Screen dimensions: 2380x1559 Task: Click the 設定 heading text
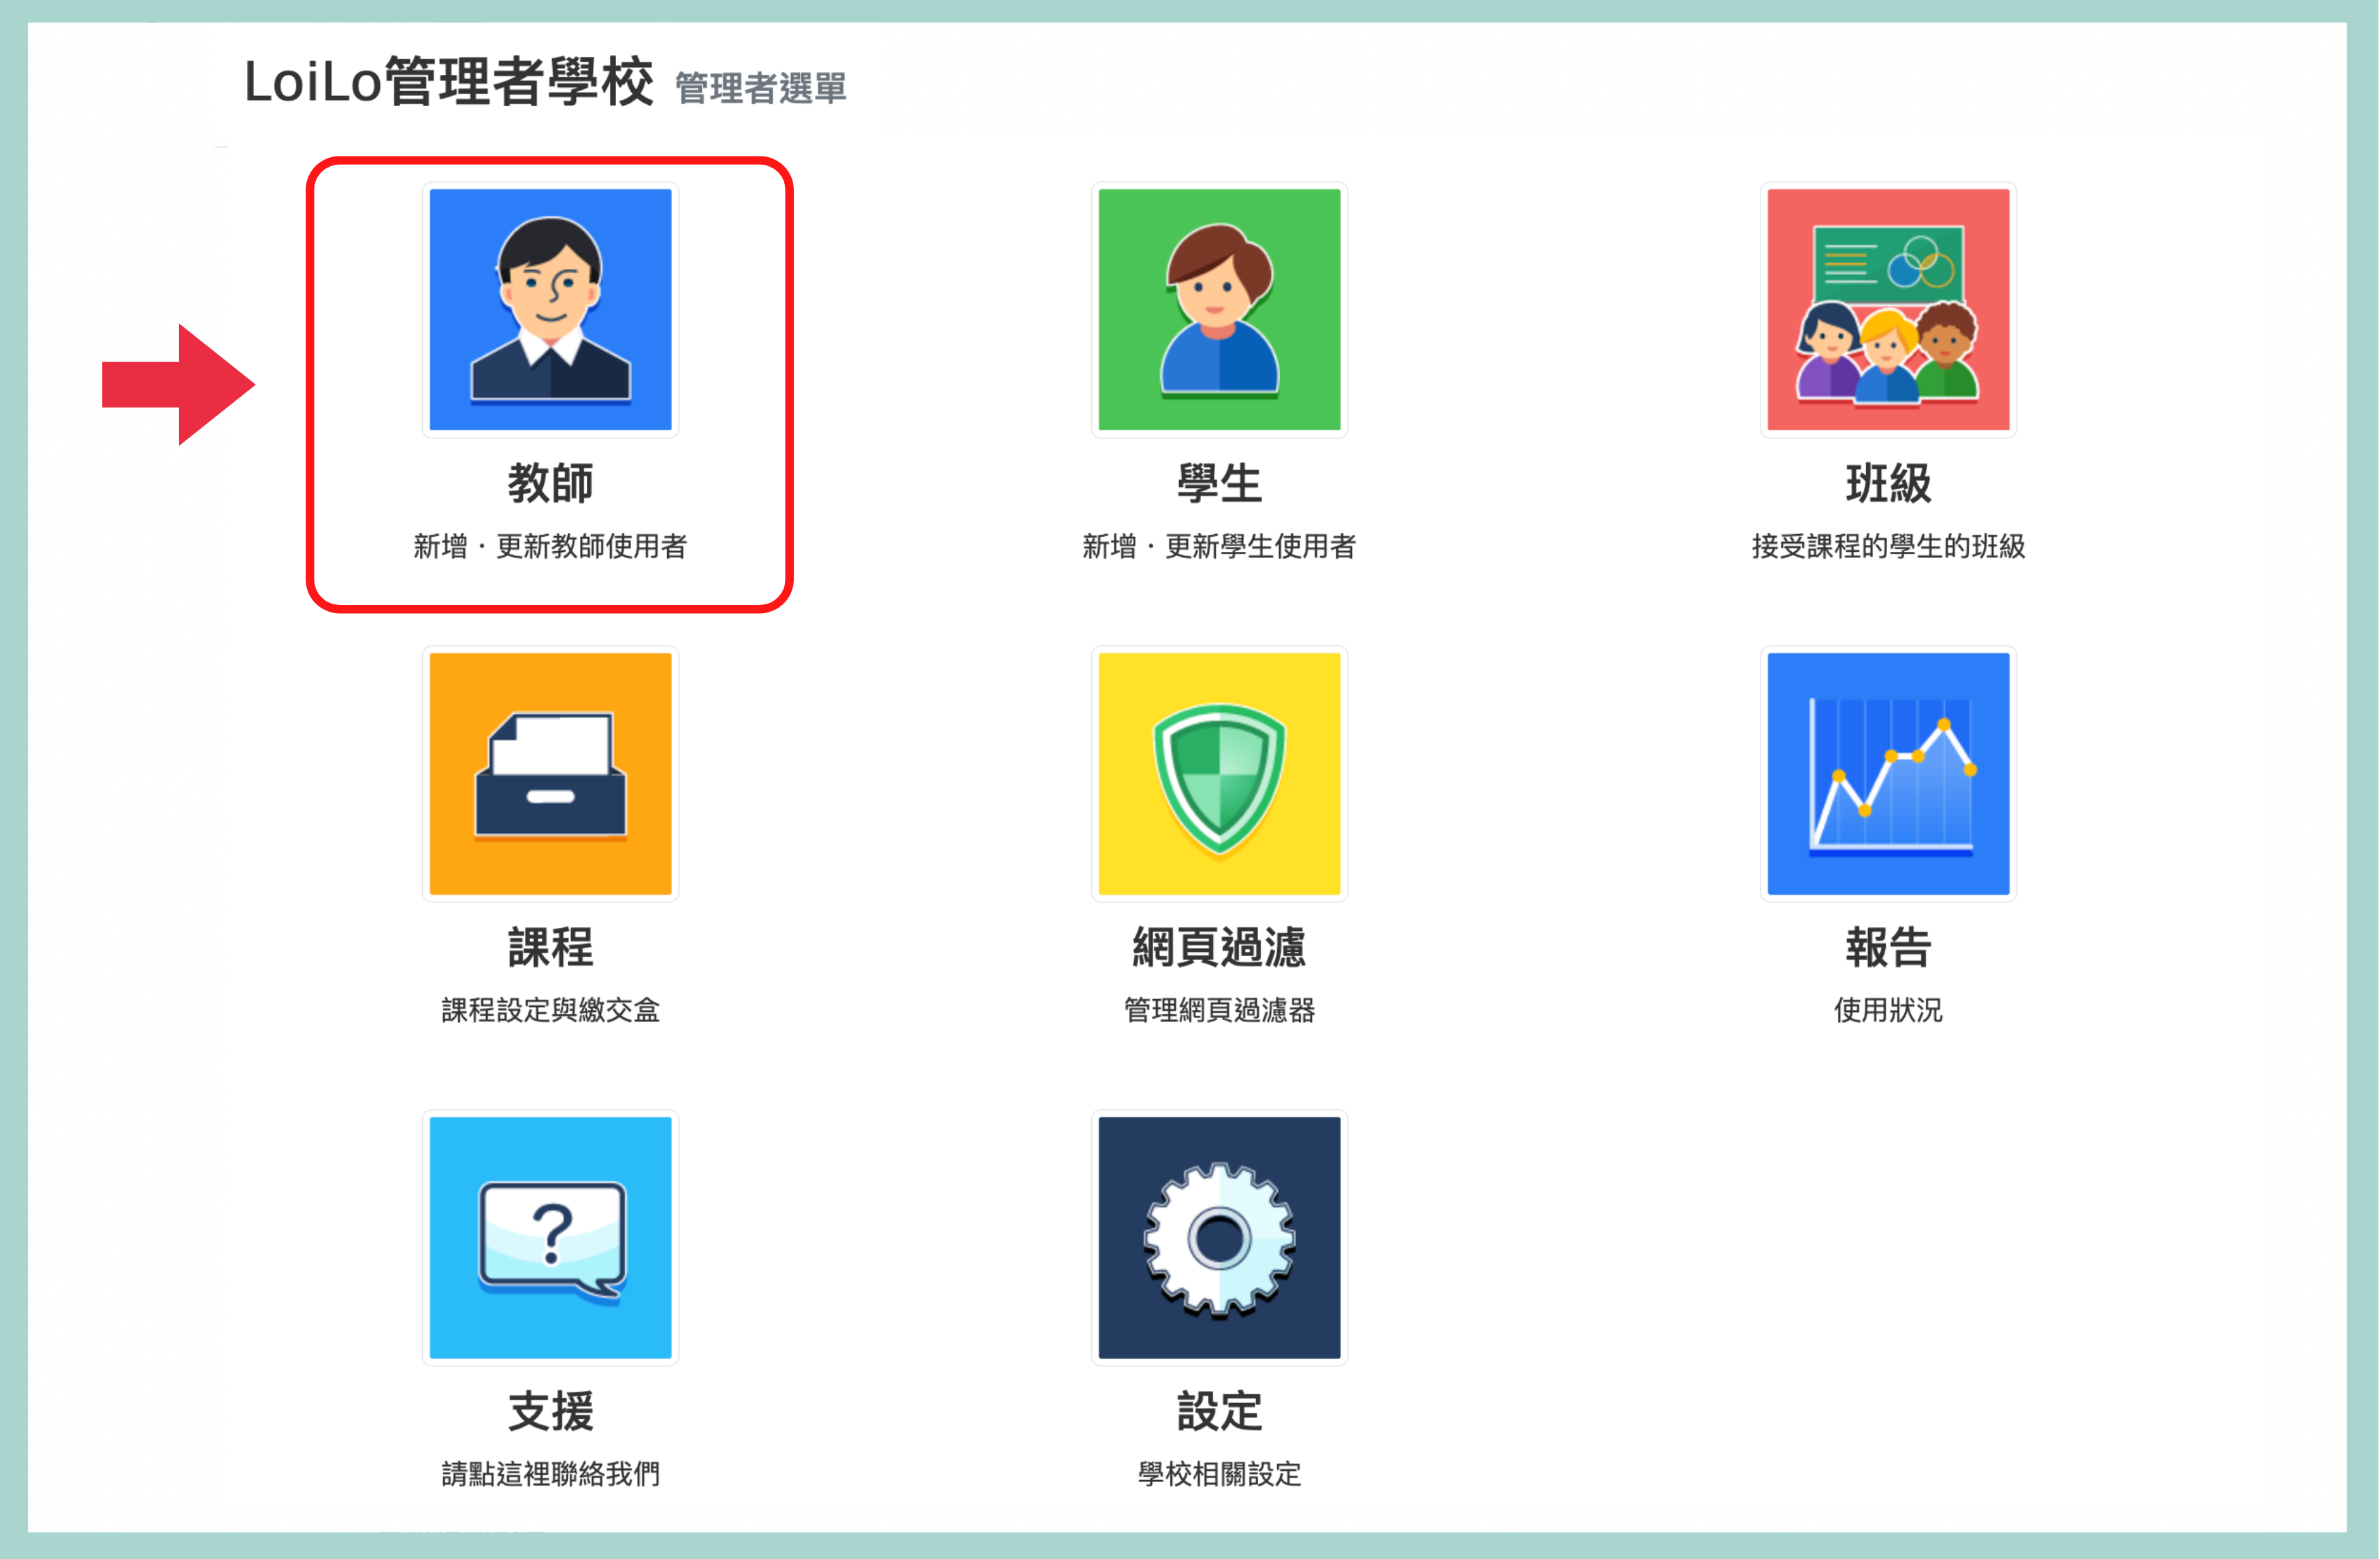(1219, 1411)
